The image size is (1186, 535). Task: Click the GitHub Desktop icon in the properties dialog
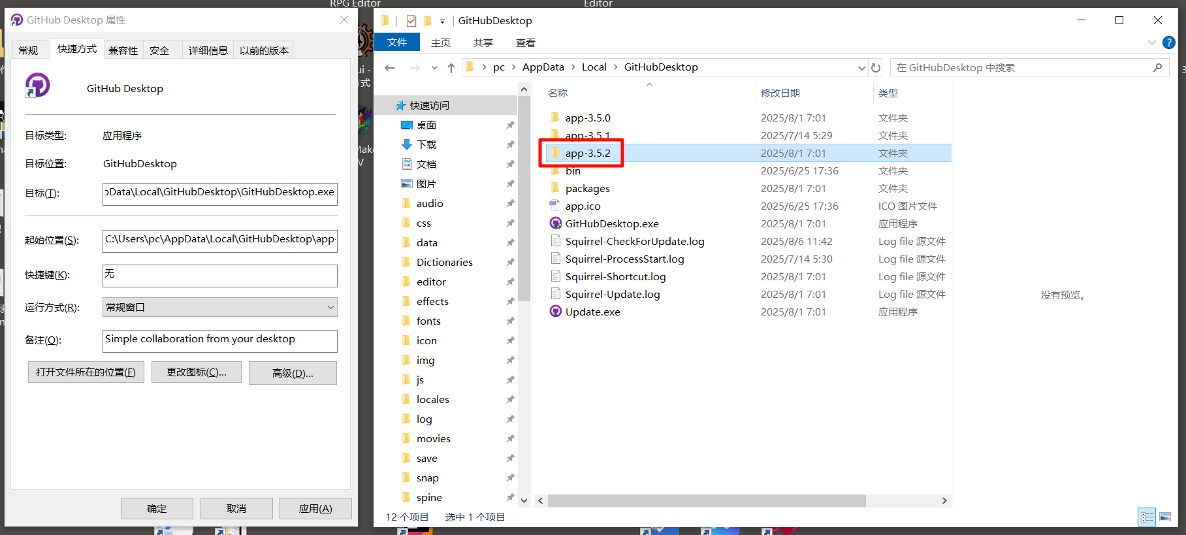(x=37, y=86)
